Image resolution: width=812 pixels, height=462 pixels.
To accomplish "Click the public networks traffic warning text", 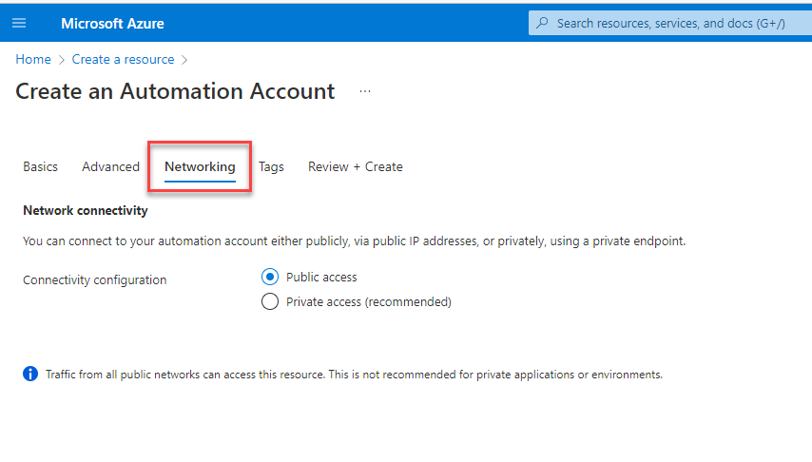I will click(x=355, y=375).
